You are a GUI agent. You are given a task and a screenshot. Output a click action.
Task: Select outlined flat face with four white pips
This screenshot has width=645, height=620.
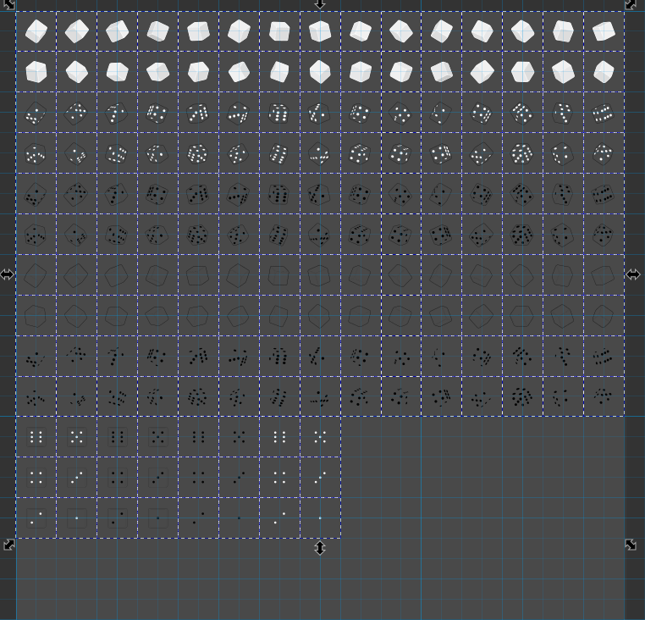coord(36,478)
